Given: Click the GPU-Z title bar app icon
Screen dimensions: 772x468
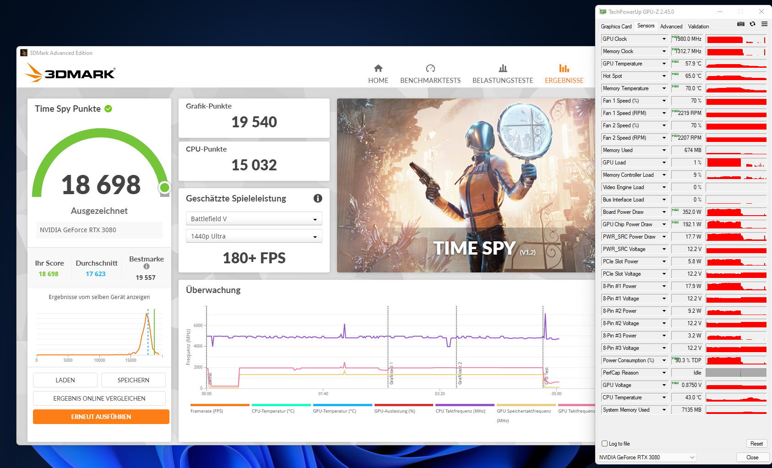Looking at the screenshot, I should [603, 12].
